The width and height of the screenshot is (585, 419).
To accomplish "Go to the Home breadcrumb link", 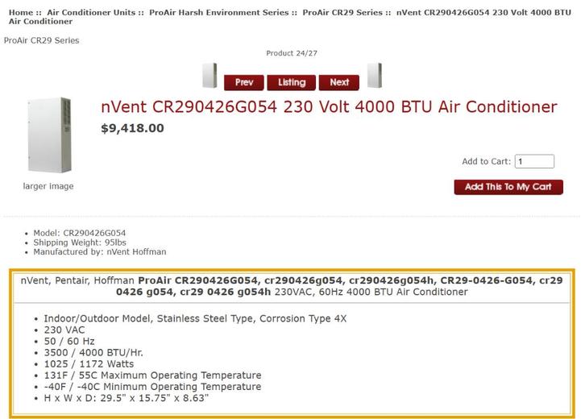I will pyautogui.click(x=21, y=13).
